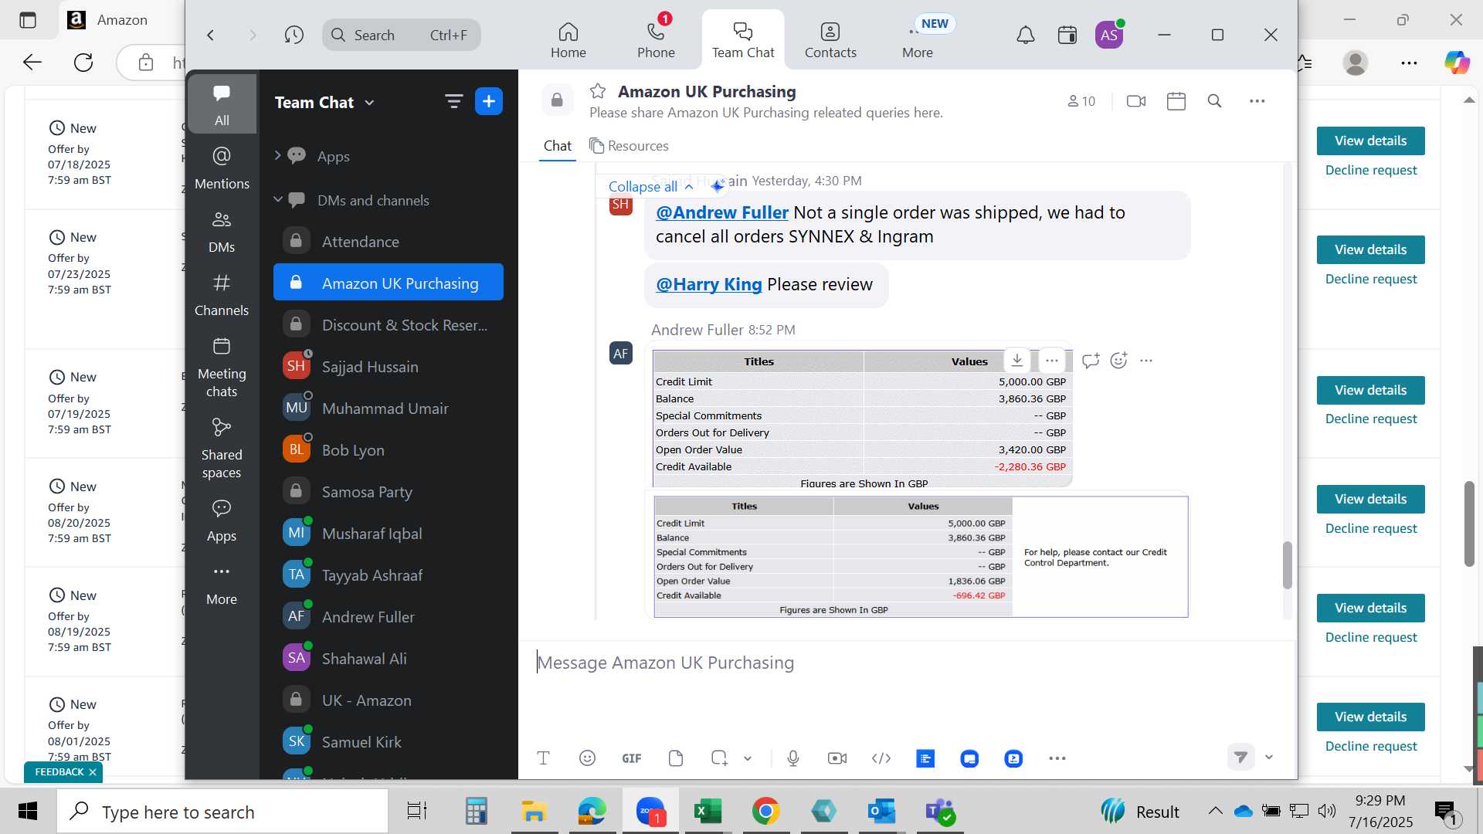Open chat with Muhammad Umair
The width and height of the screenshot is (1483, 834).
click(388, 408)
